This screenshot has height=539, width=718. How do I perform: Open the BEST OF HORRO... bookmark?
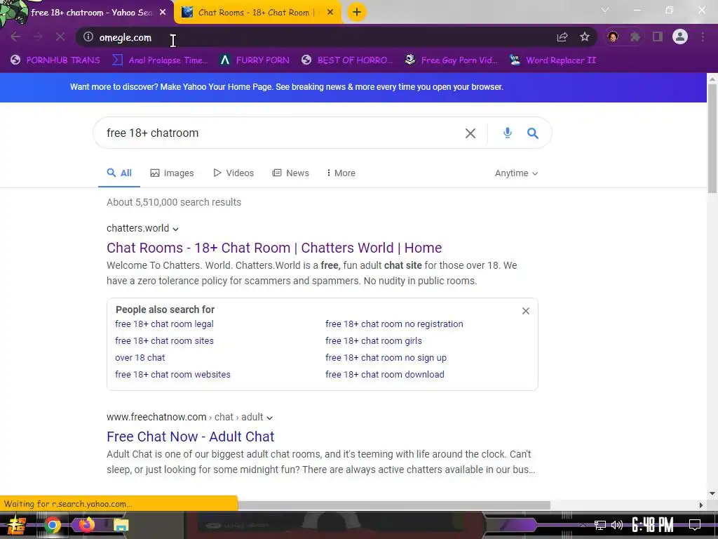347,60
